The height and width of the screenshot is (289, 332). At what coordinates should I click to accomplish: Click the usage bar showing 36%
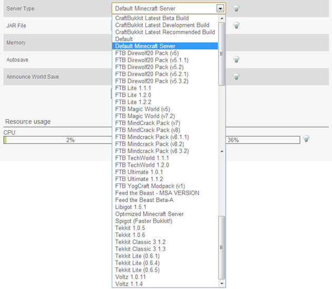[x=263, y=140]
